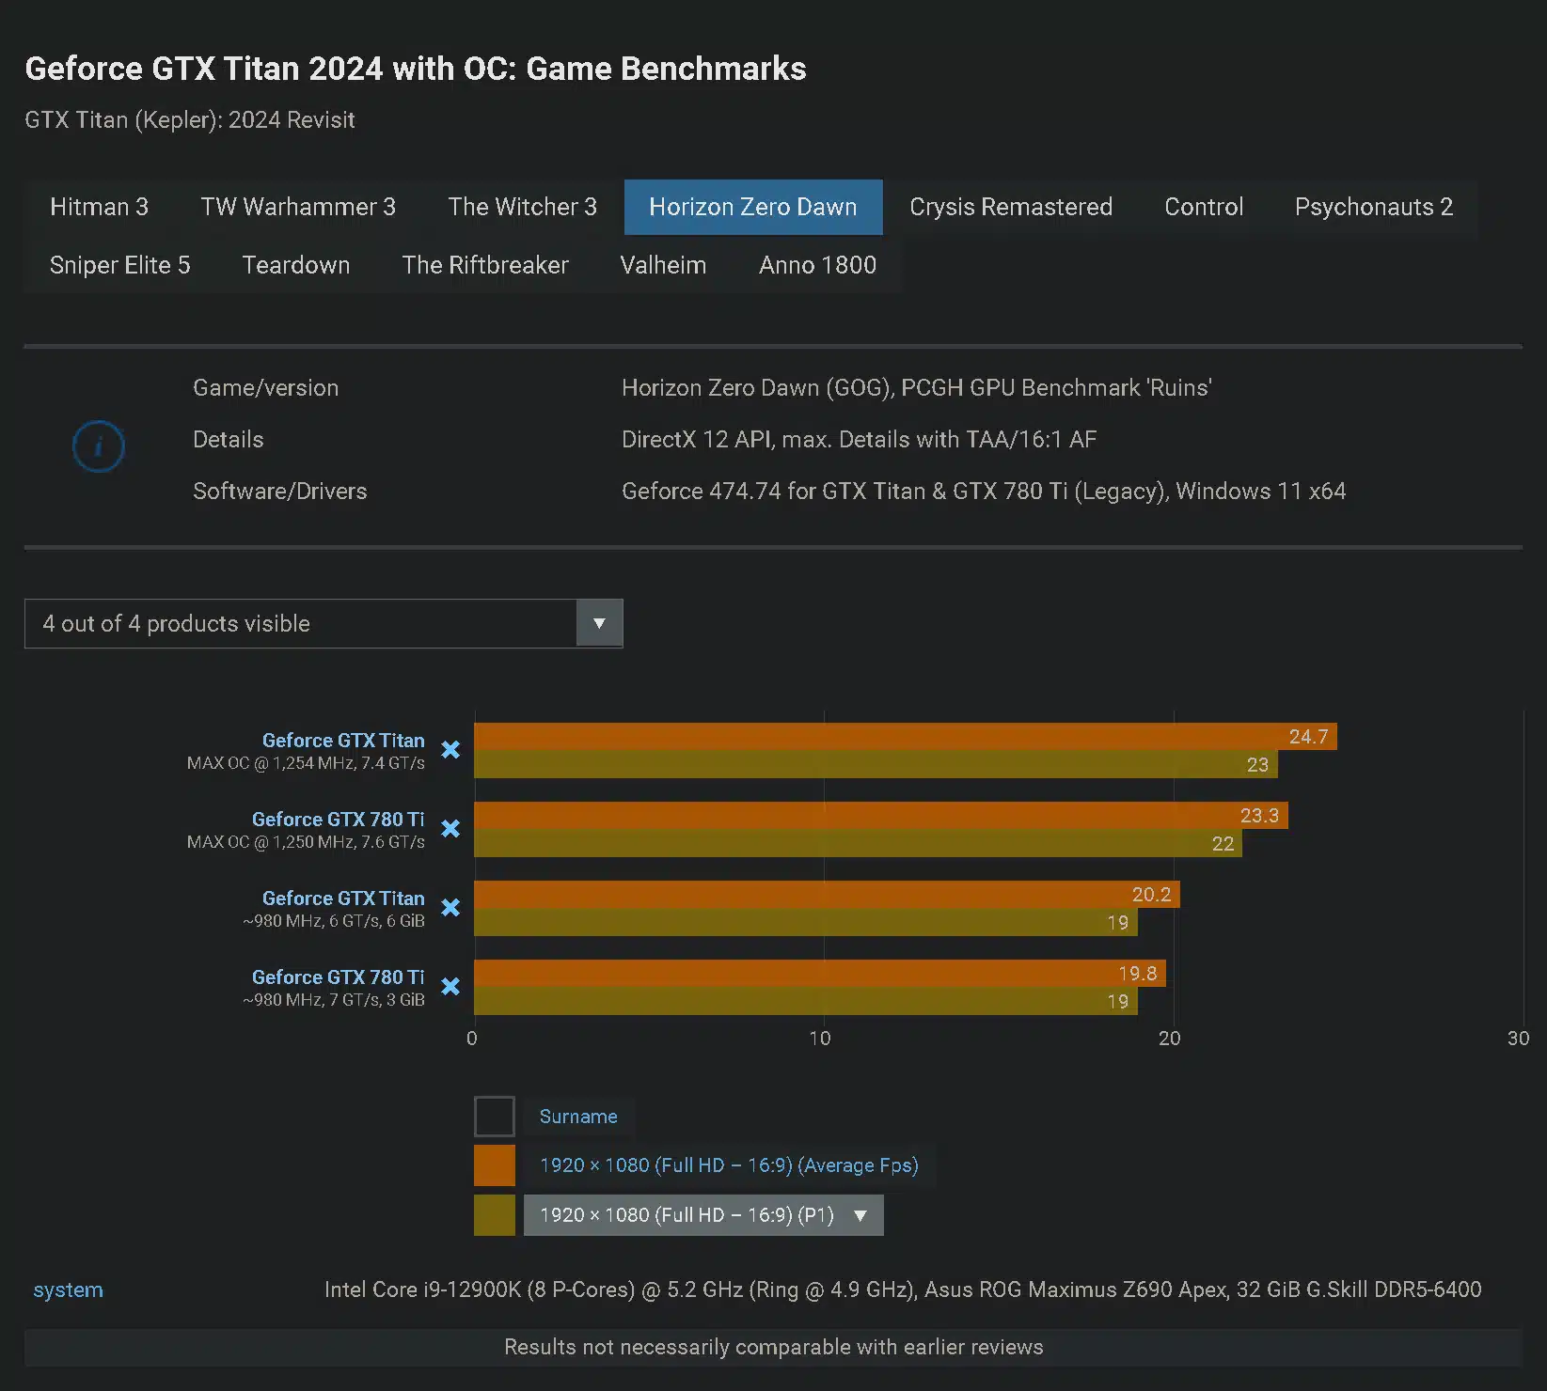Open the Hitman 3 tab
Viewport: 1547px width, 1391px height.
coord(99,207)
